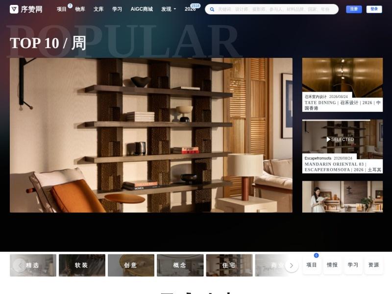
Task: Select the 住宅 category card
Action: click(x=229, y=265)
